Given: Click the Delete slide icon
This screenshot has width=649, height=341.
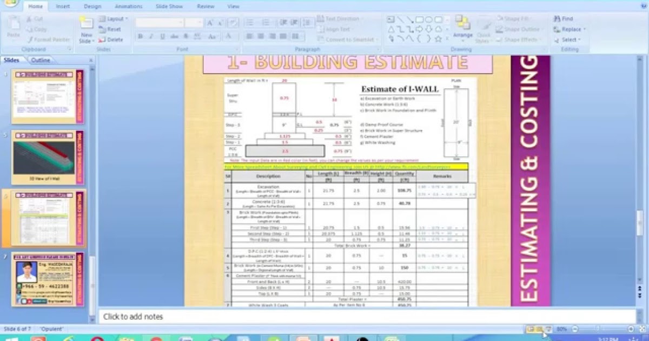Looking at the screenshot, I should tap(112, 39).
